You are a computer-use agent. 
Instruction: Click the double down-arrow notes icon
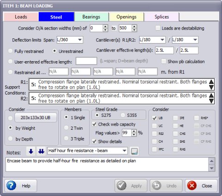41,151
